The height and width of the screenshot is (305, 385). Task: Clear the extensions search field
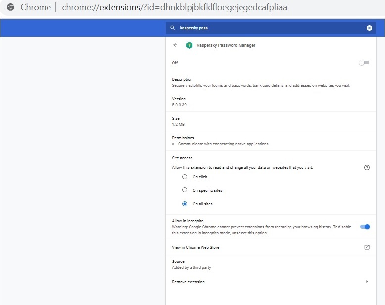(369, 28)
